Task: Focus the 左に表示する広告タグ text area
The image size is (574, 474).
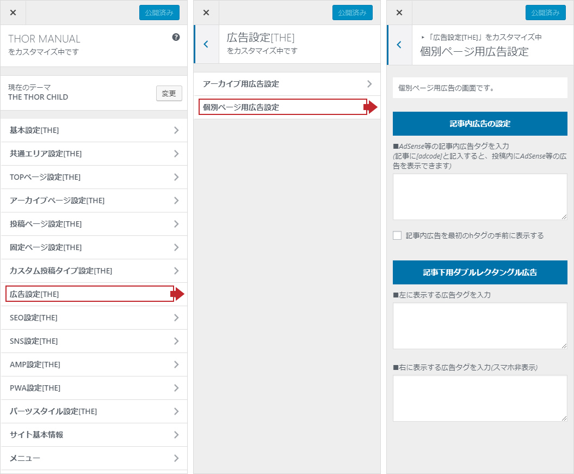Action: (479, 326)
